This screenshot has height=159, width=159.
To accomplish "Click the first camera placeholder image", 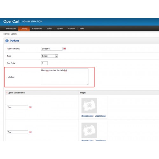I will (x=89, y=106).
